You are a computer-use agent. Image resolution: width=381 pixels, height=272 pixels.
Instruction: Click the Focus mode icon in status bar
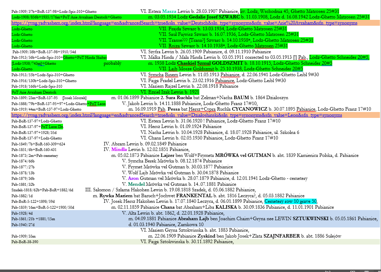pos(327,271)
